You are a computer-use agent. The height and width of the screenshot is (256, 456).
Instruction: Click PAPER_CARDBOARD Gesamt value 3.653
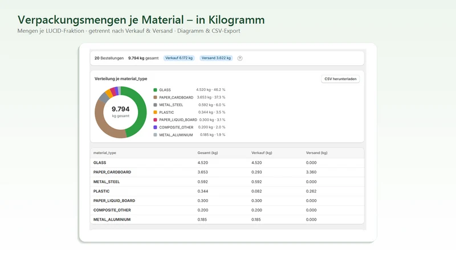(203, 172)
